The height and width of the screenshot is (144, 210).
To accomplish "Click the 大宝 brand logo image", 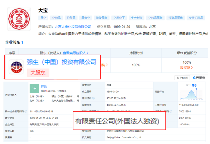I will [x=19, y=19].
